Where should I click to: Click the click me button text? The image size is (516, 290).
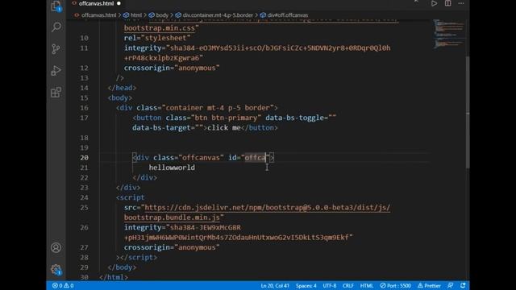pyautogui.click(x=224, y=127)
